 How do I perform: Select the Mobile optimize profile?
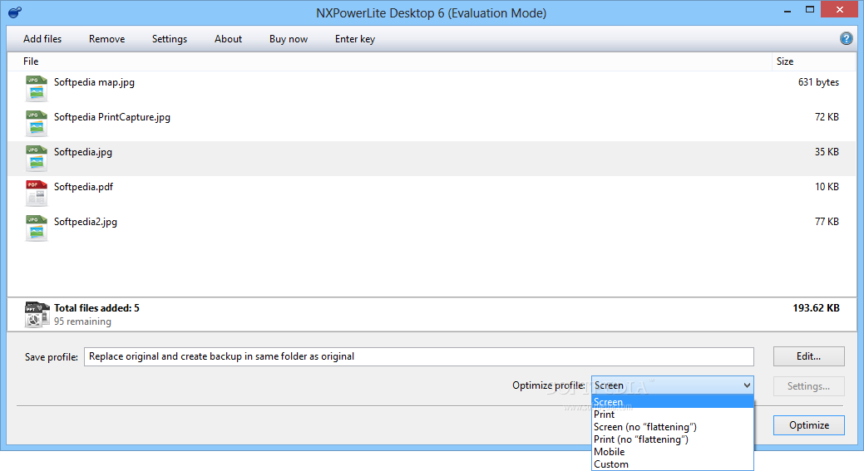(672, 452)
